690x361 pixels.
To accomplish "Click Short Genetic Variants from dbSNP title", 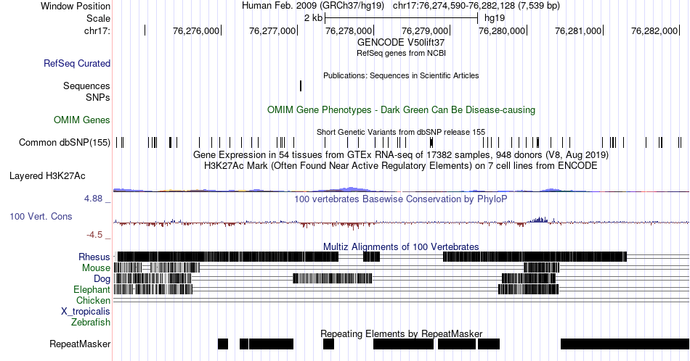I will (x=401, y=132).
